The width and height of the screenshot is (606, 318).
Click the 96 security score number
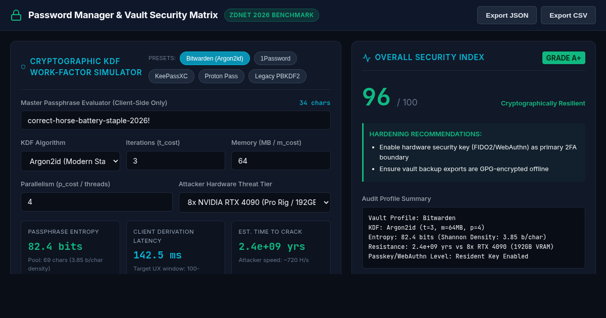376,97
